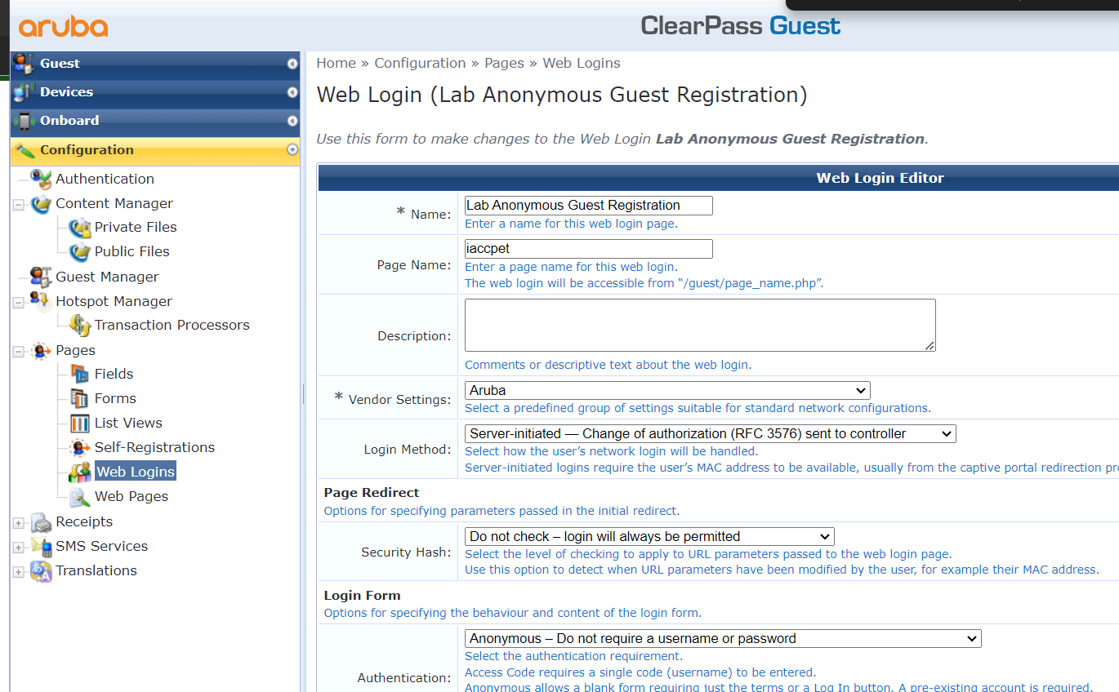Image resolution: width=1119 pixels, height=692 pixels.
Task: Click the Private Files icon
Action: click(x=80, y=227)
